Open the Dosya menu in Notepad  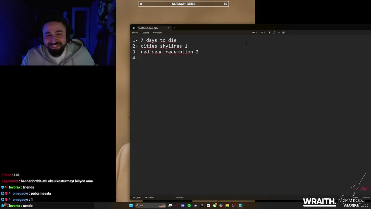pyautogui.click(x=135, y=33)
